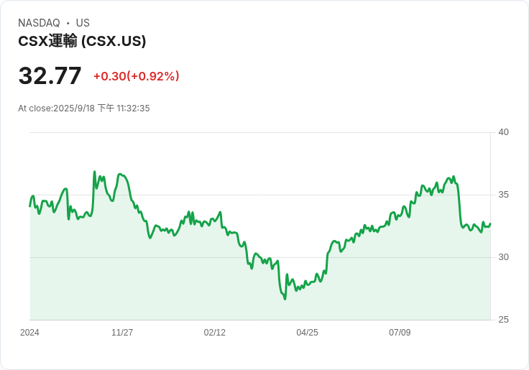Click the leftmost start of the price line

point(30,205)
